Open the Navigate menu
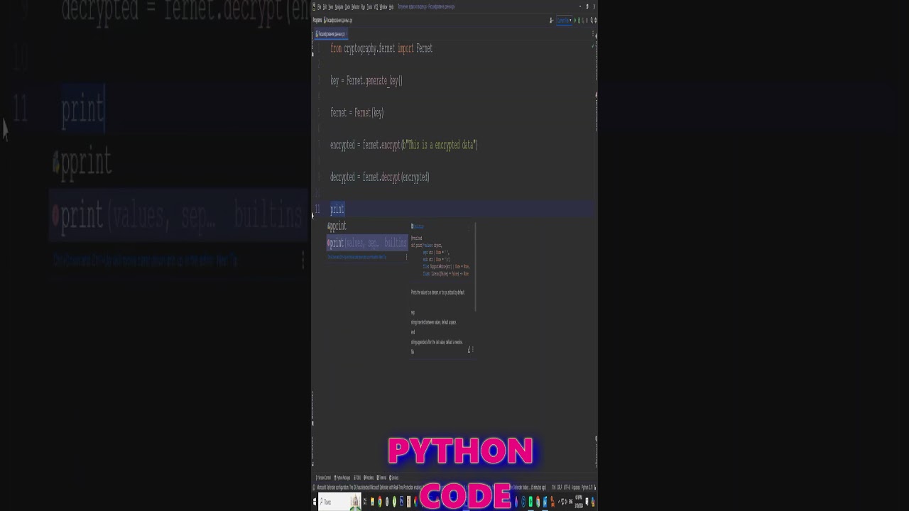The height and width of the screenshot is (511, 909). [339, 7]
